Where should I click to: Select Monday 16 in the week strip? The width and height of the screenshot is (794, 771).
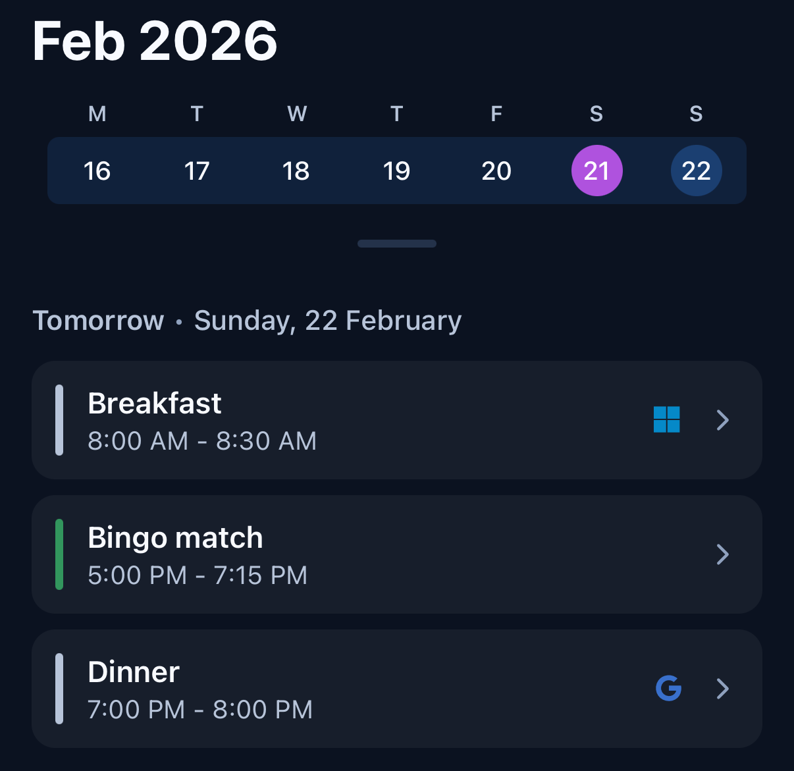(97, 171)
